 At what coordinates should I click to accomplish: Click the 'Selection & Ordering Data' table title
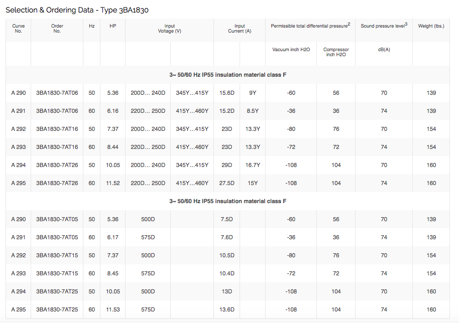point(77,10)
